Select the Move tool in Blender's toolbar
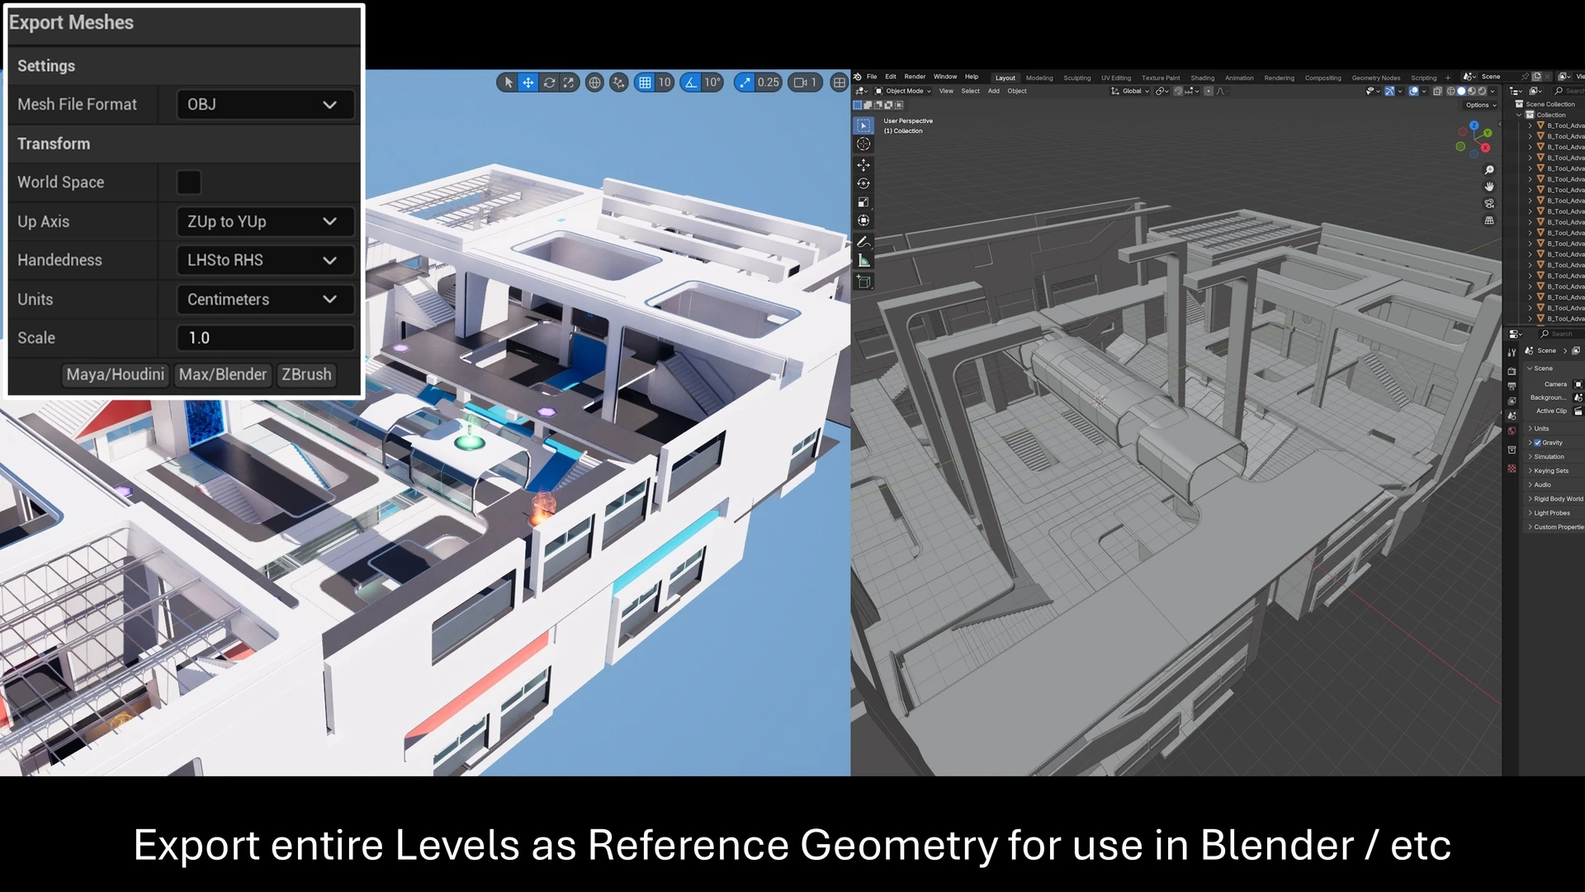Viewport: 1585px width, 892px height. click(x=863, y=164)
